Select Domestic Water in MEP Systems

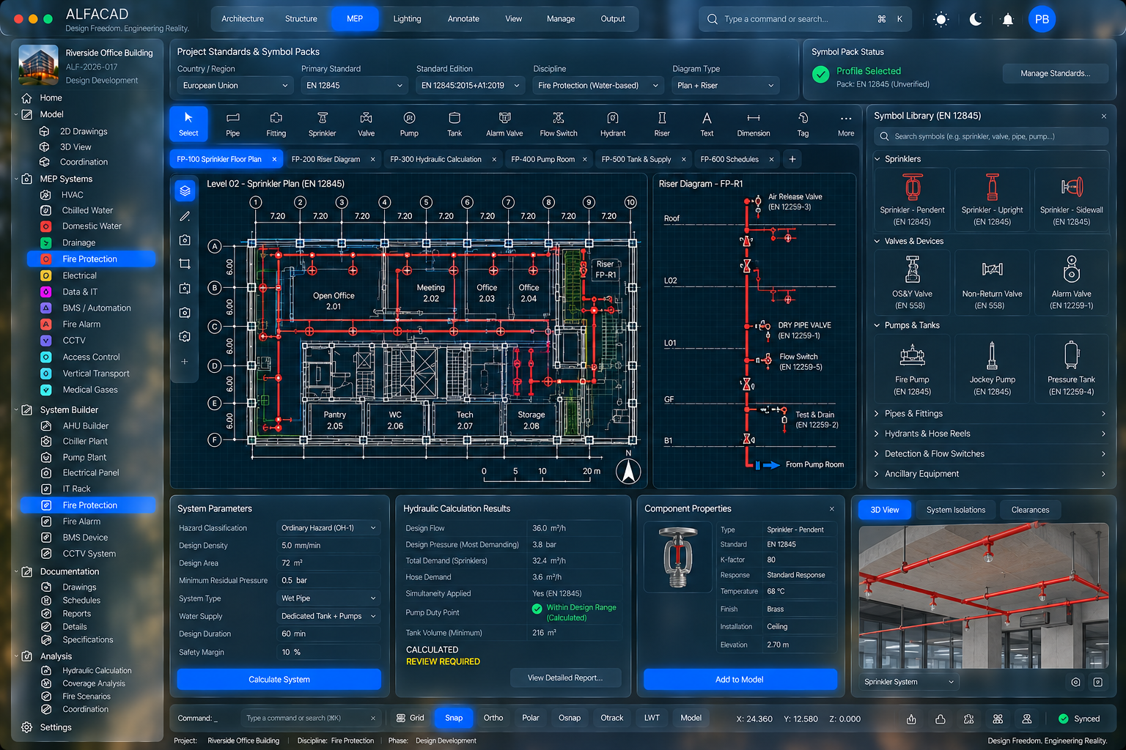click(92, 226)
